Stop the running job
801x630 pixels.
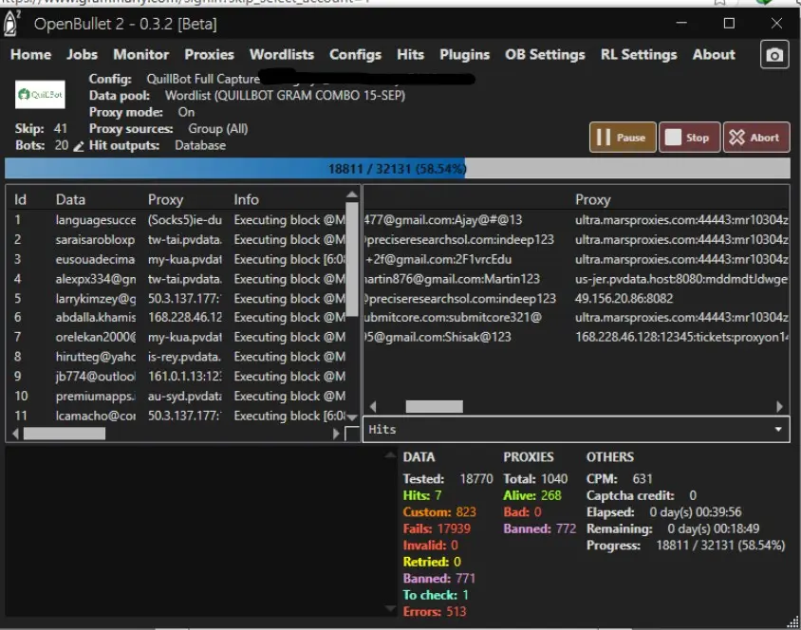tap(689, 138)
